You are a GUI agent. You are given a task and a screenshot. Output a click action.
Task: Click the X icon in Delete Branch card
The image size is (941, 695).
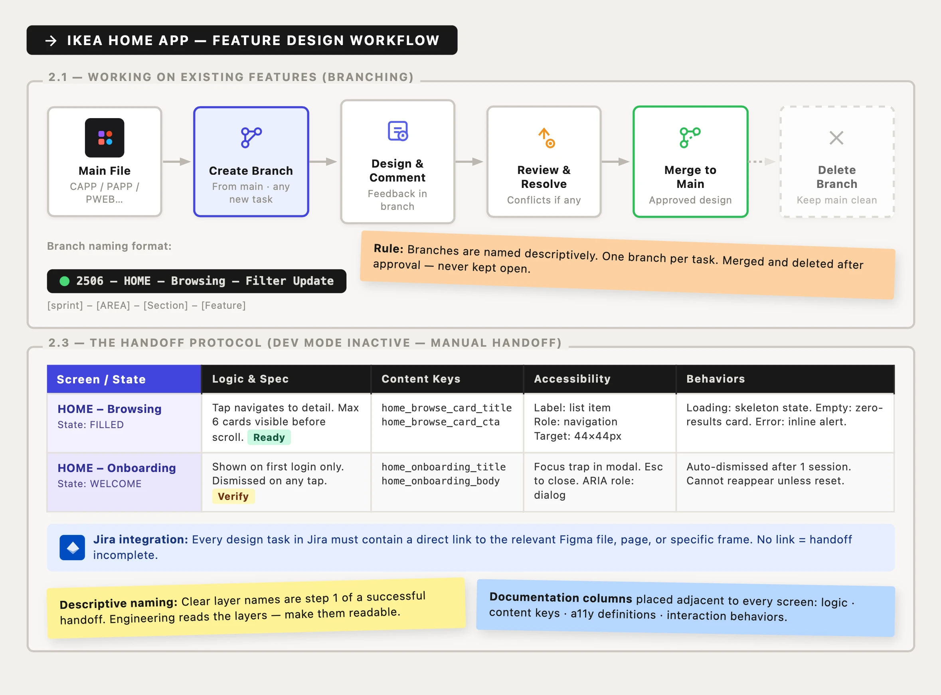point(836,138)
